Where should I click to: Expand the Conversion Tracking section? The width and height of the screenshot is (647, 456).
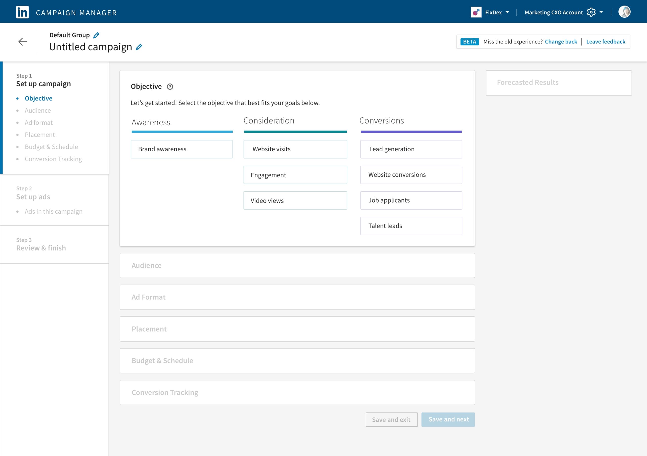point(297,392)
